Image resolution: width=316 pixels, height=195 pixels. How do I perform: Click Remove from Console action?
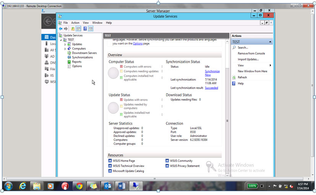click(251, 54)
